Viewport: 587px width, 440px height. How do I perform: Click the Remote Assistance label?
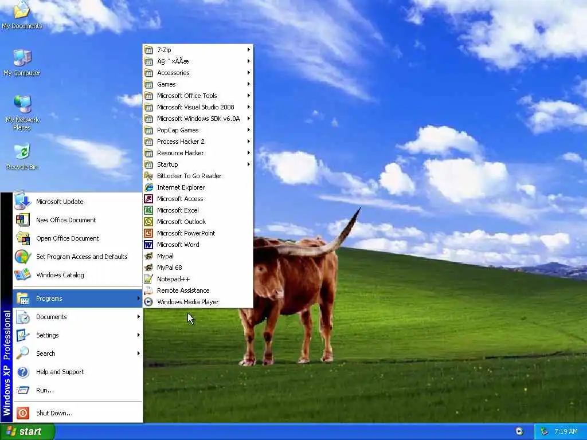[183, 290]
